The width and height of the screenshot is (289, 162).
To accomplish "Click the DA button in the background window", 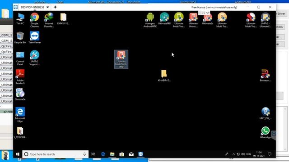I will click(x=280, y=27).
